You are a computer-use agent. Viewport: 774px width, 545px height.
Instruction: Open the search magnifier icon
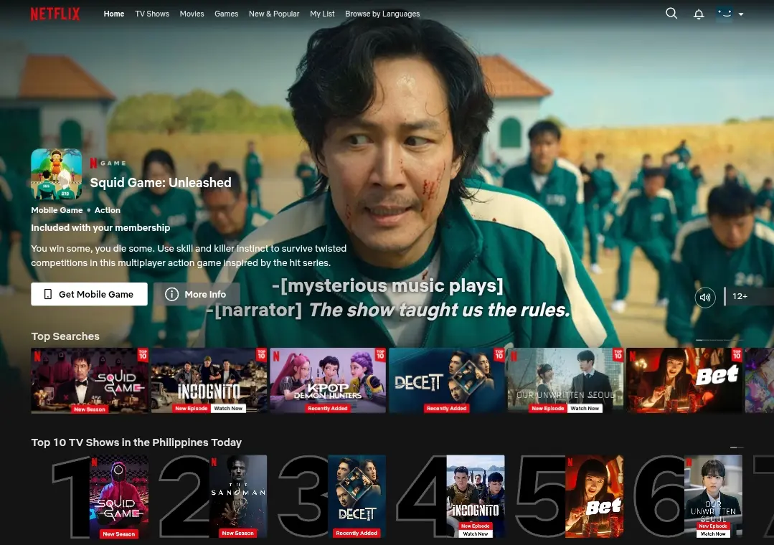pyautogui.click(x=671, y=14)
